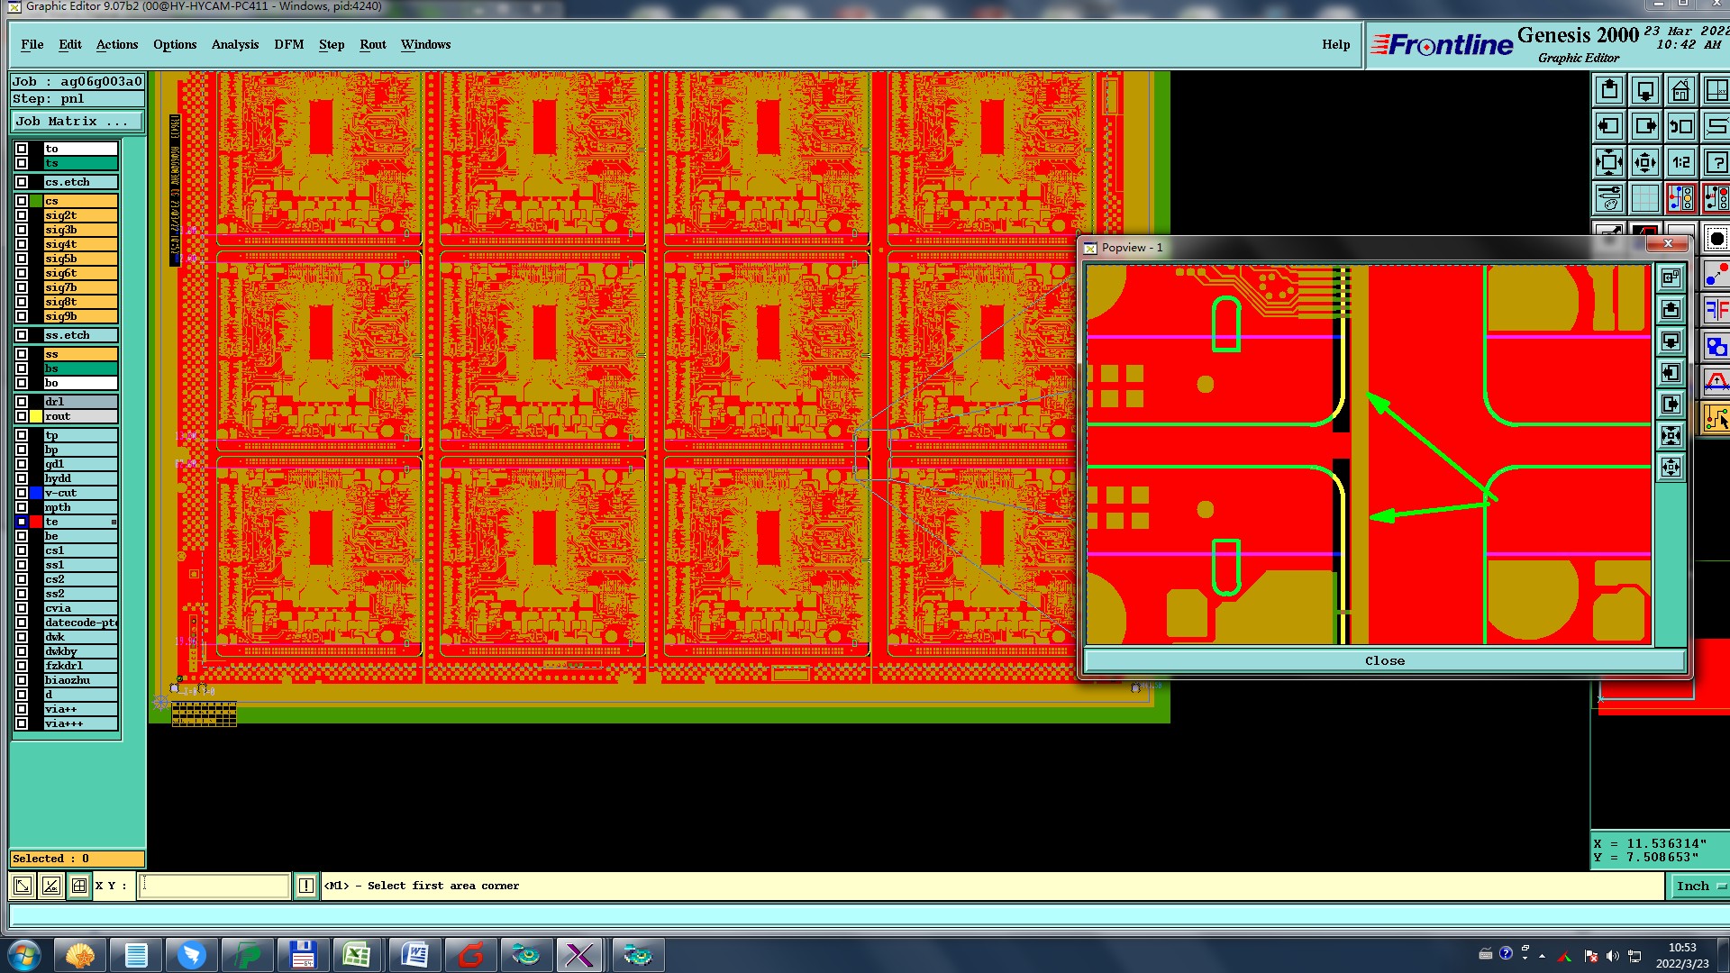The image size is (1730, 973).
Task: Toggle the checkbox for layer rout
Action: pos(22,416)
